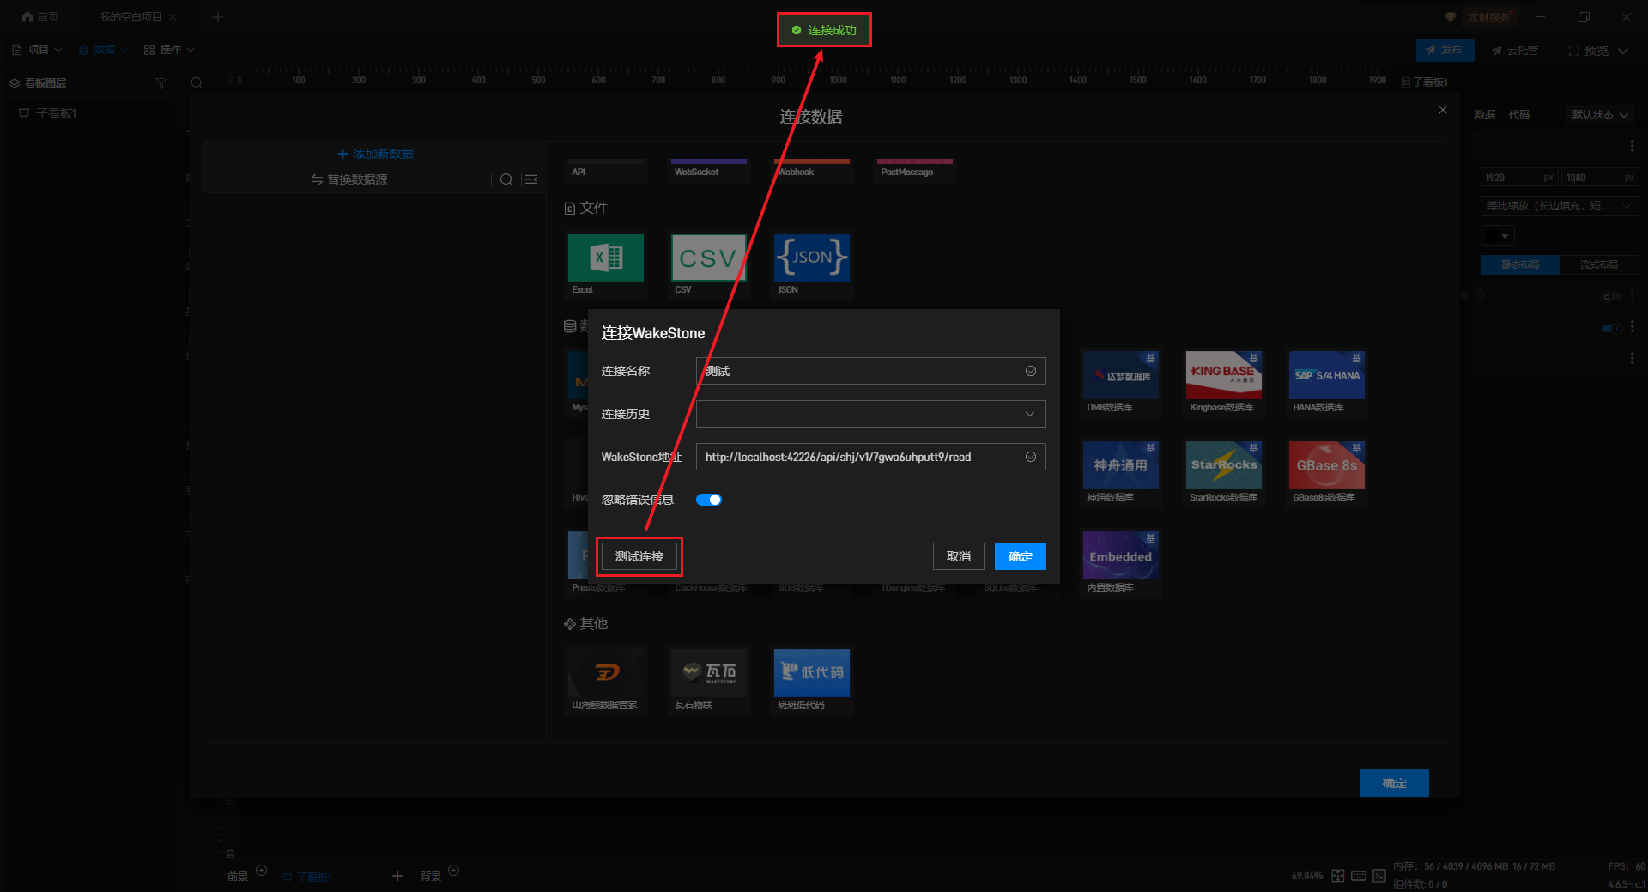Viewport: 1648px width, 892px height.
Task: Click 取消 in the WakeStone dialog
Action: pos(958,556)
